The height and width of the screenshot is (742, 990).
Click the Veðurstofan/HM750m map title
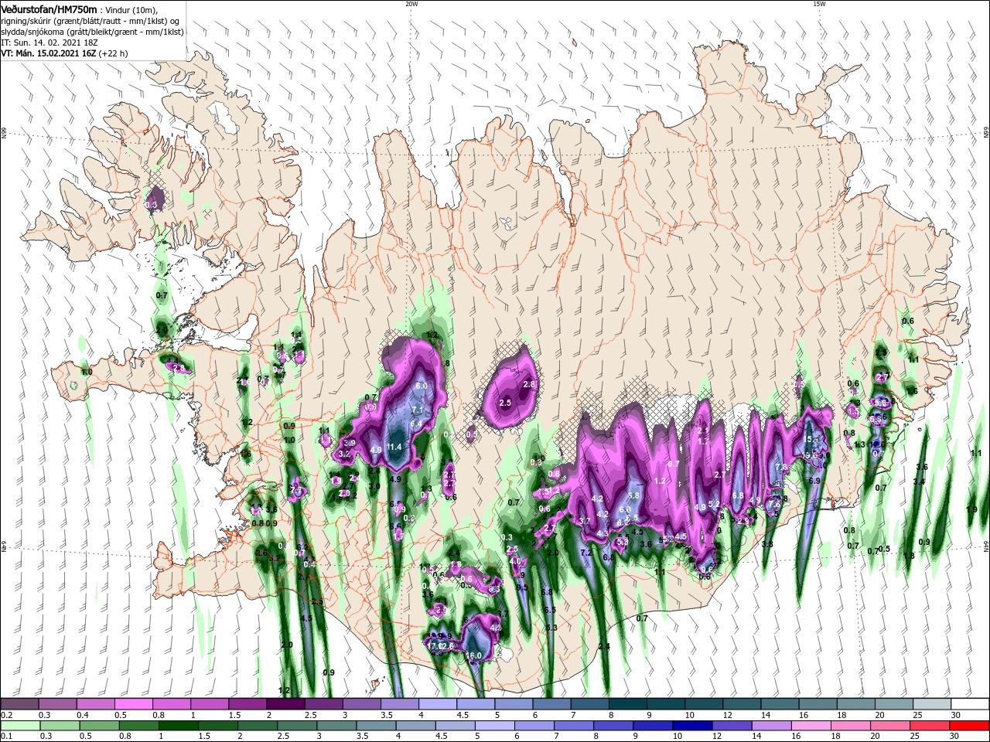point(49,9)
